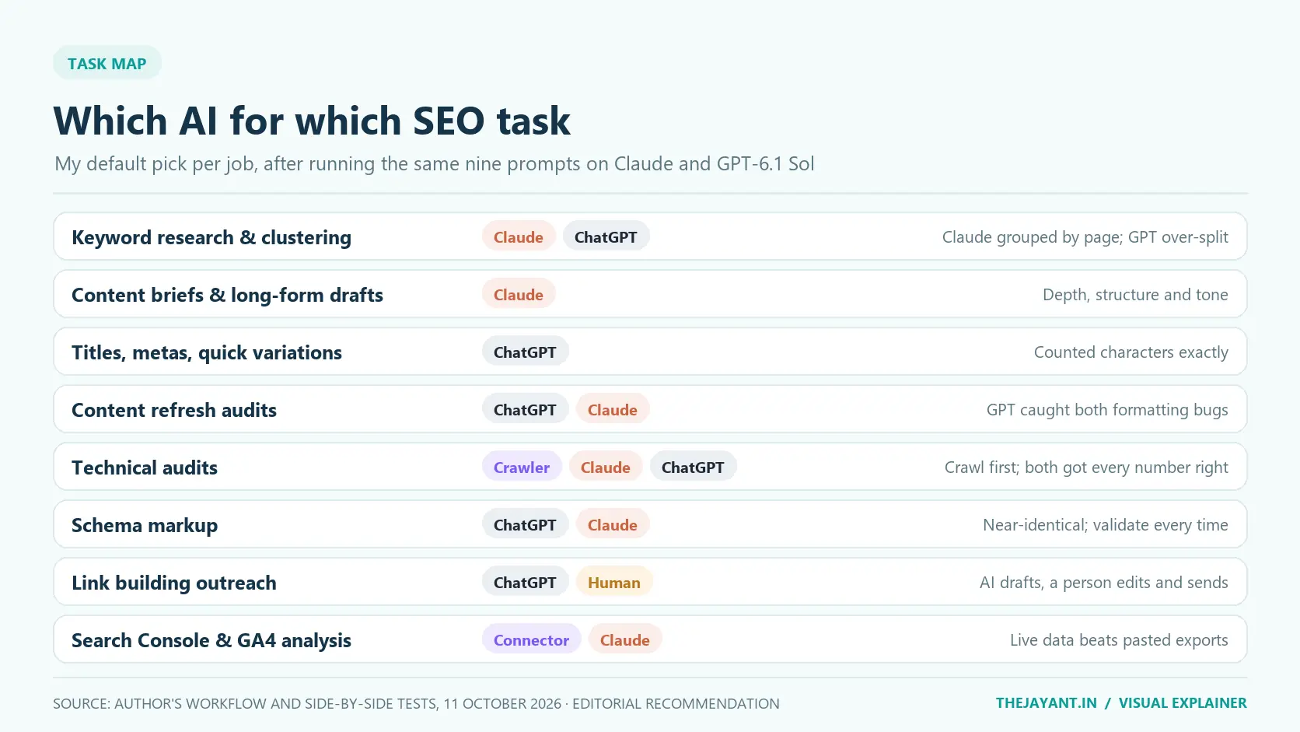
Task: Click Claude tag in Content briefs row
Action: click(x=519, y=294)
